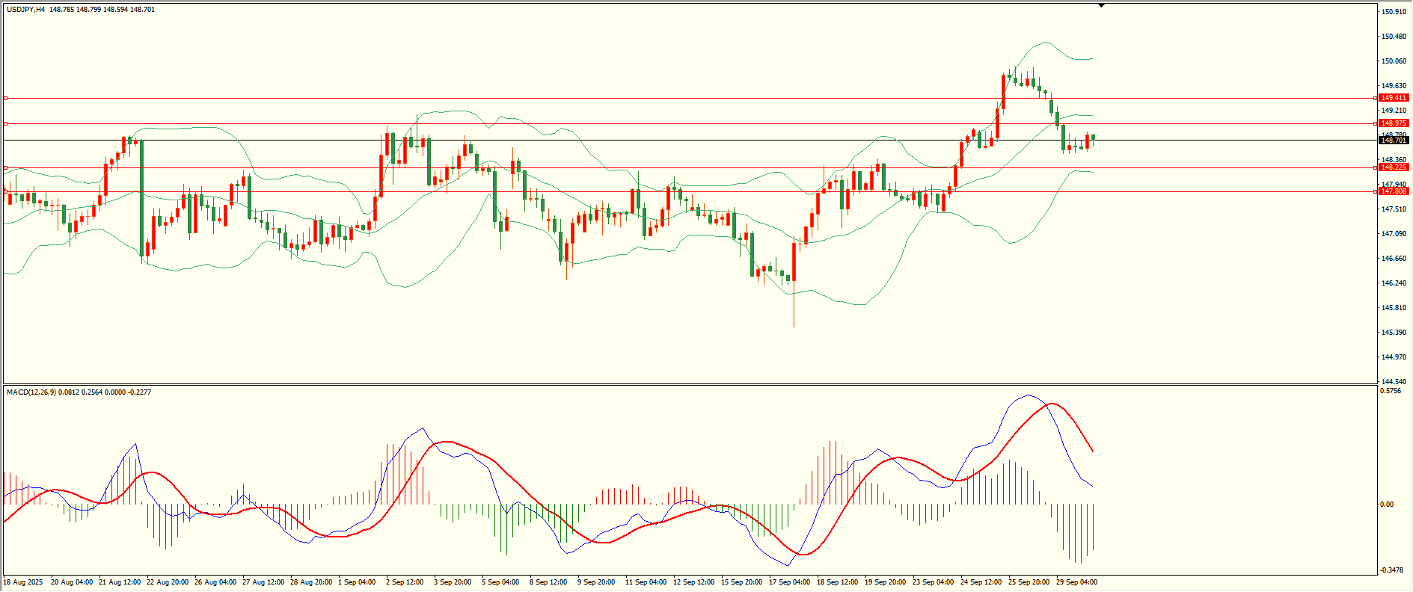Select left handle of 148.975 horizontal line
Viewport: 1413px width, 592px height.
[5, 123]
